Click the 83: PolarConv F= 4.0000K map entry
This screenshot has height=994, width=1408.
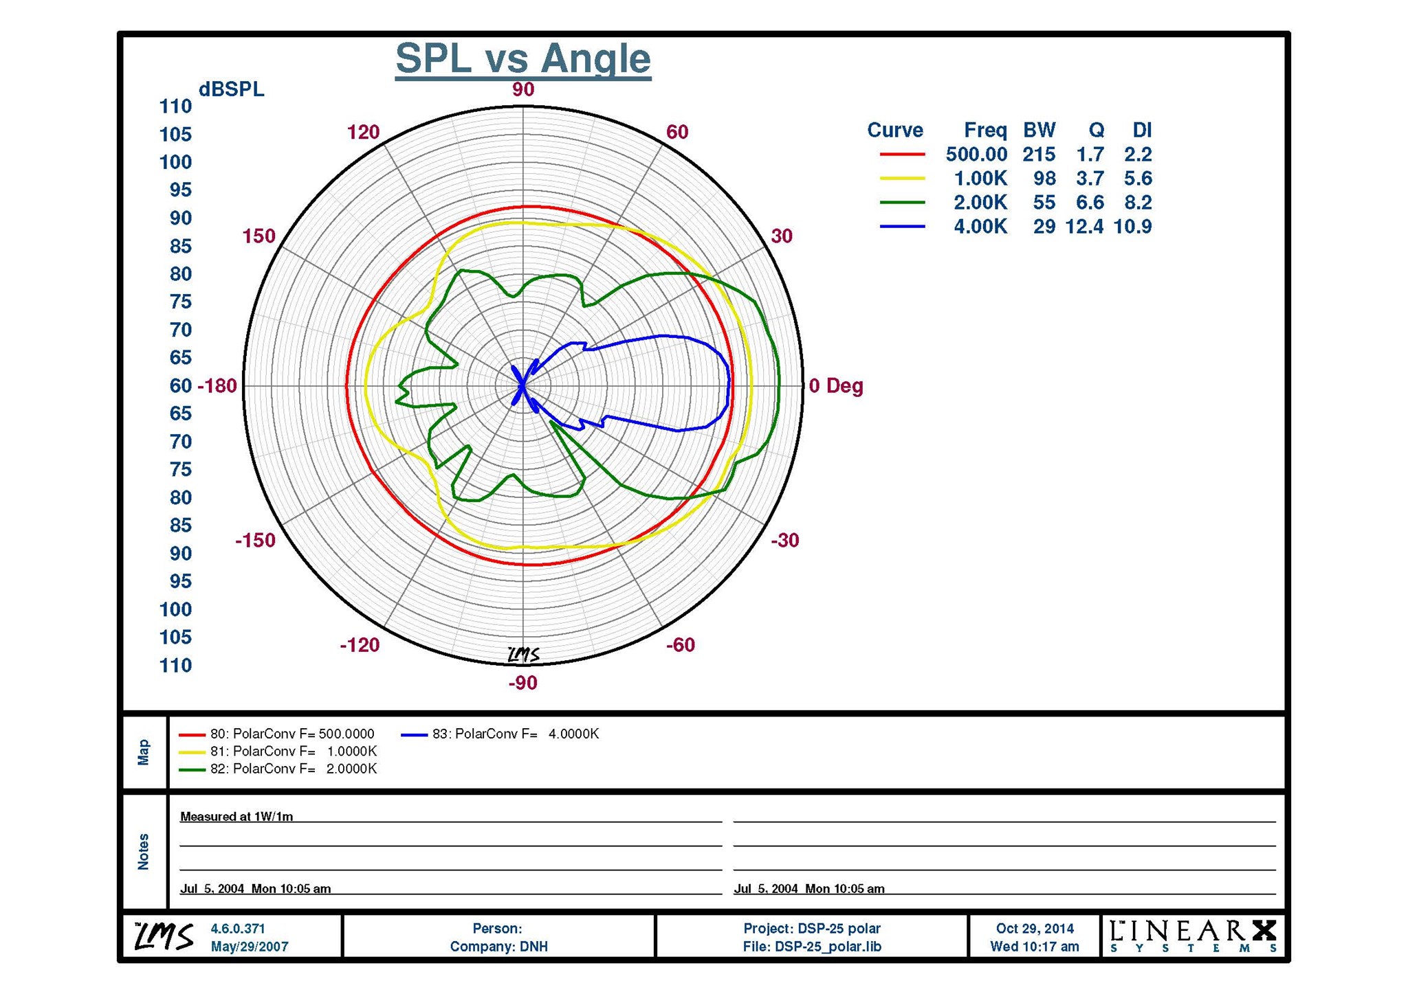(x=500, y=734)
